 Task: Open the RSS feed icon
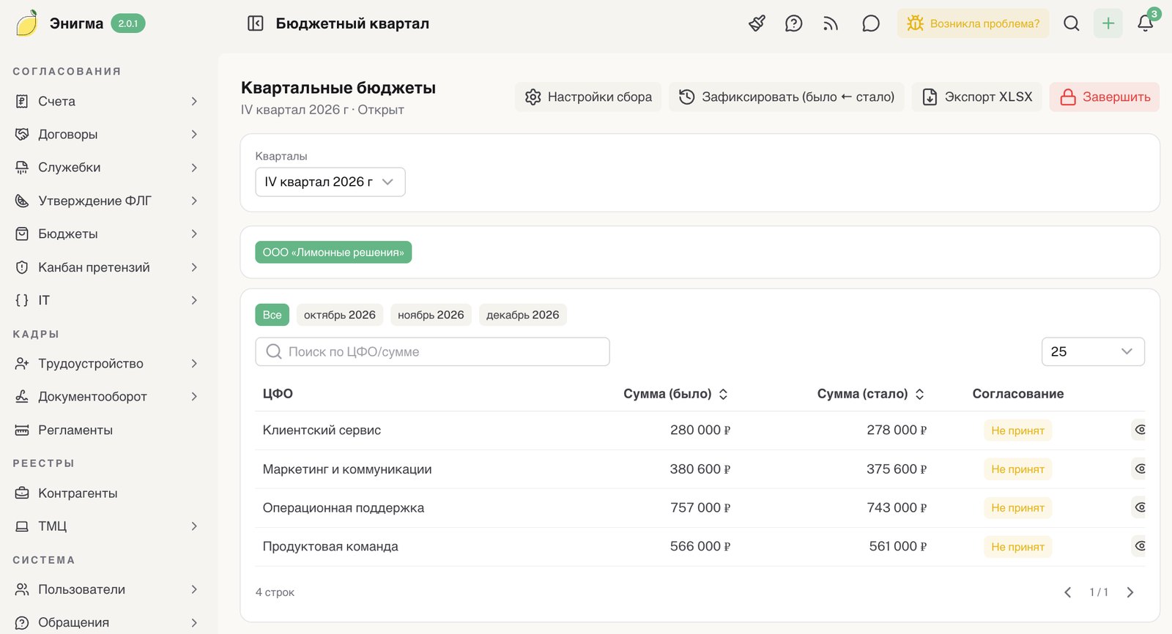831,23
